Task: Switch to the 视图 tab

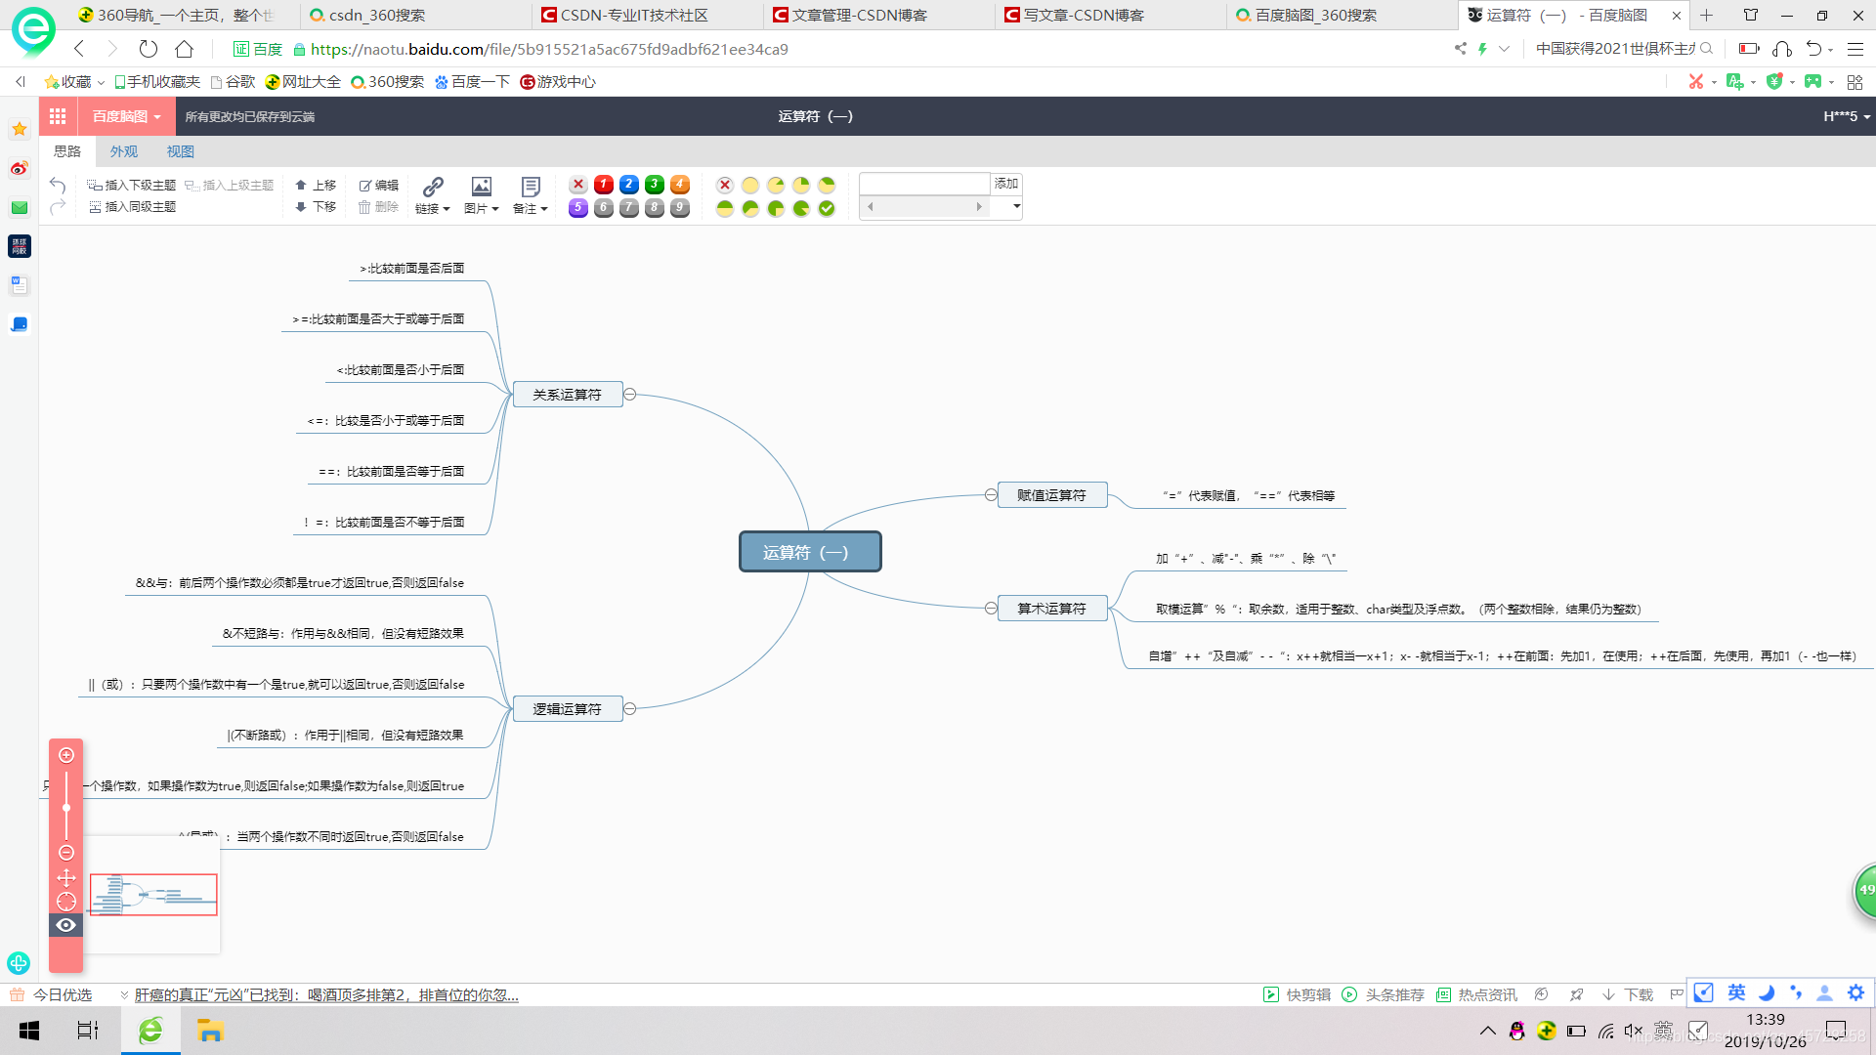Action: click(181, 151)
